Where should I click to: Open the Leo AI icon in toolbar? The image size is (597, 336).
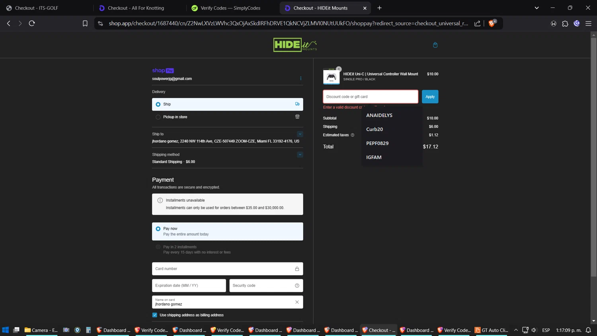point(577,23)
